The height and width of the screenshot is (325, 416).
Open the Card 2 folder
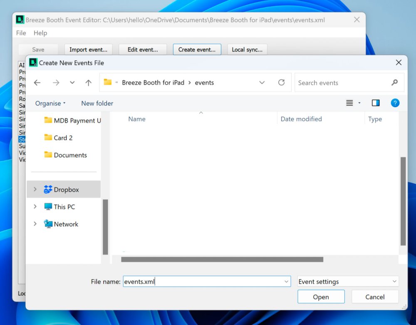point(58,138)
